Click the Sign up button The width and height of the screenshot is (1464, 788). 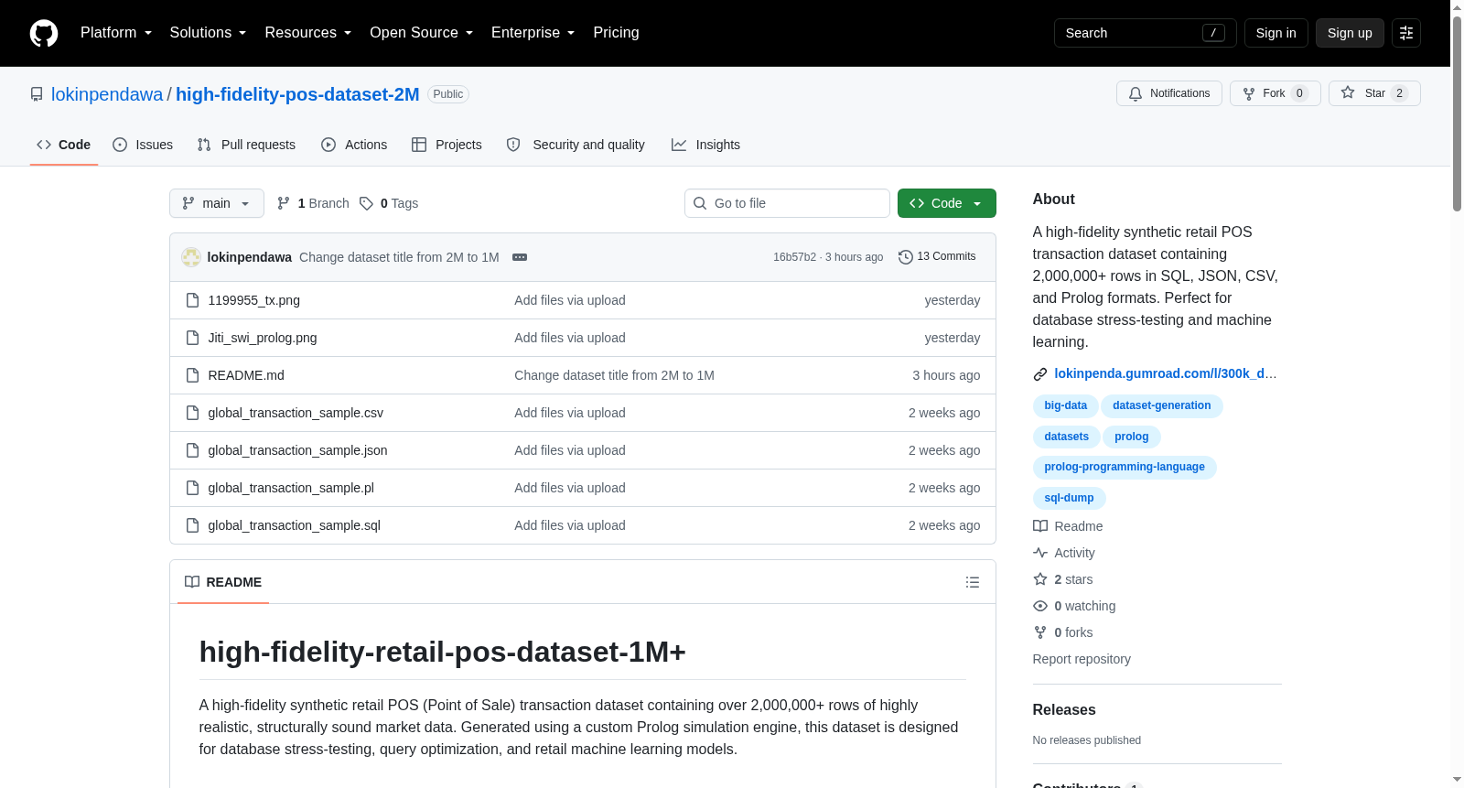click(x=1350, y=33)
